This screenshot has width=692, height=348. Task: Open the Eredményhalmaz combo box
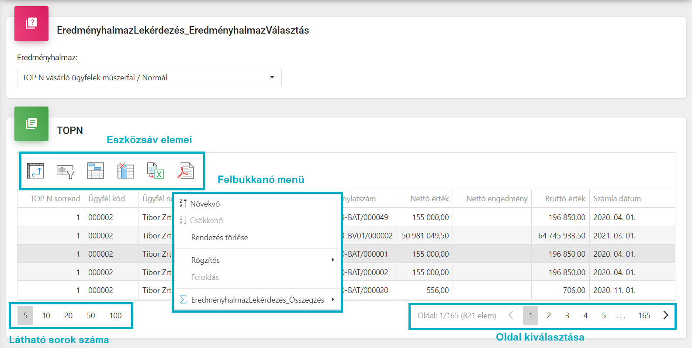(x=149, y=78)
